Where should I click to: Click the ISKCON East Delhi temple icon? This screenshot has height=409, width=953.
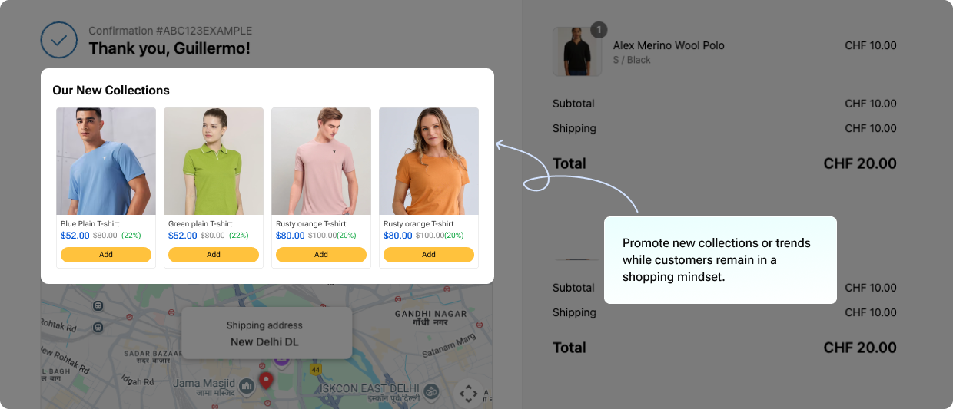[x=432, y=391]
